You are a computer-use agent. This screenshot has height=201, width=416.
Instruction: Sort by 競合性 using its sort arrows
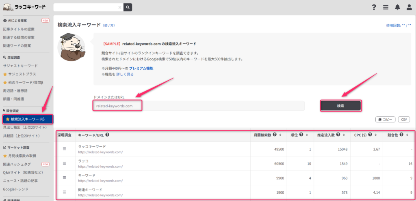pos(407,135)
